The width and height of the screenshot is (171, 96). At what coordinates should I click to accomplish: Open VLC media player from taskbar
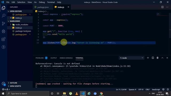point(77,94)
